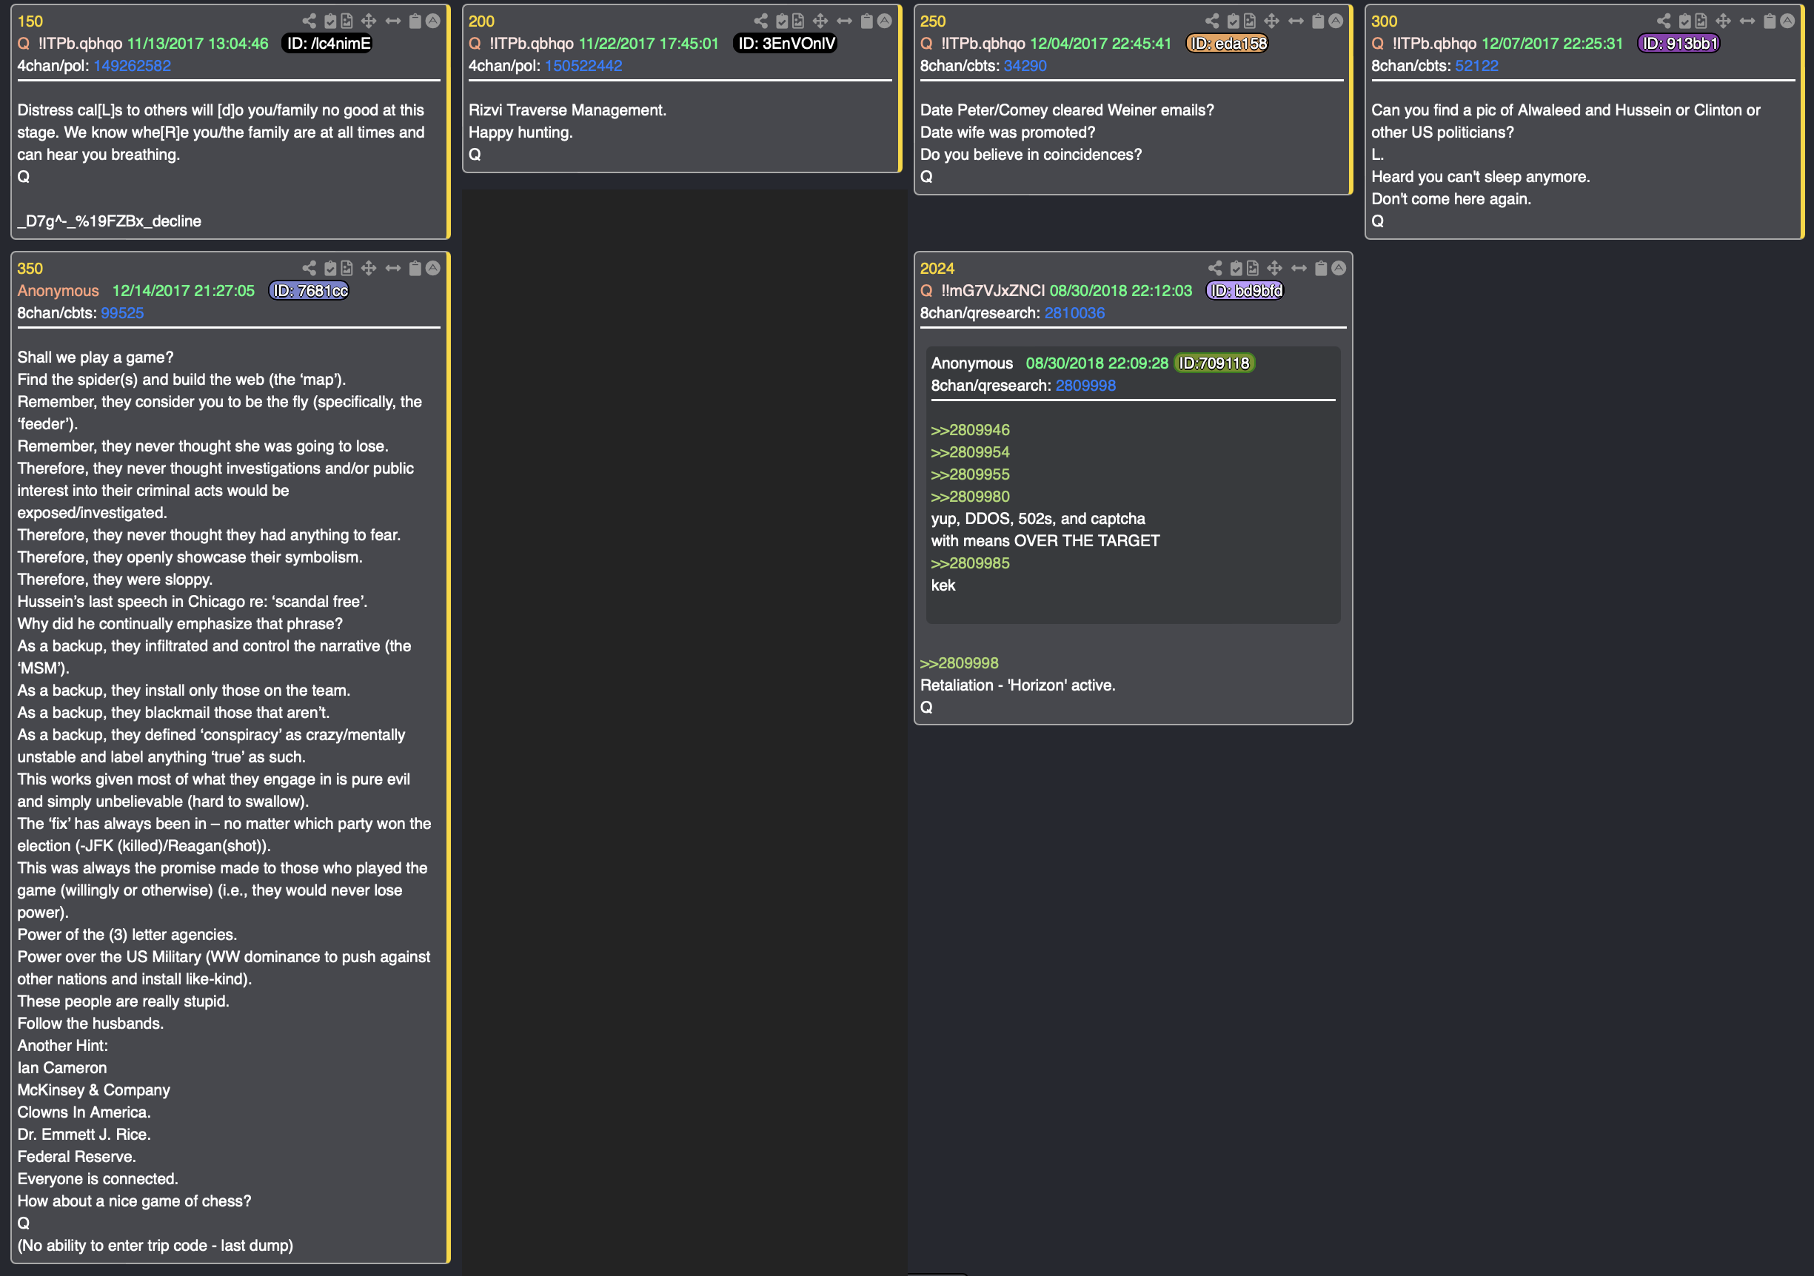Click the clipboard icon on post 2024
The width and height of the screenshot is (1814, 1276).
pos(1321,269)
